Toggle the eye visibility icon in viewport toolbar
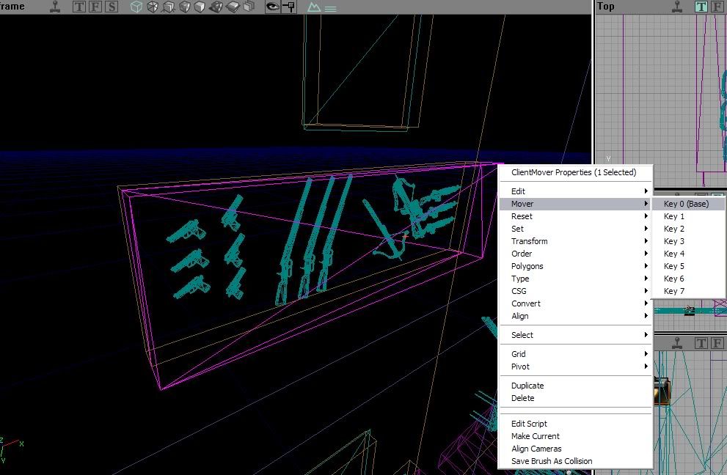Viewport: 727px width, 475px height. (x=272, y=7)
